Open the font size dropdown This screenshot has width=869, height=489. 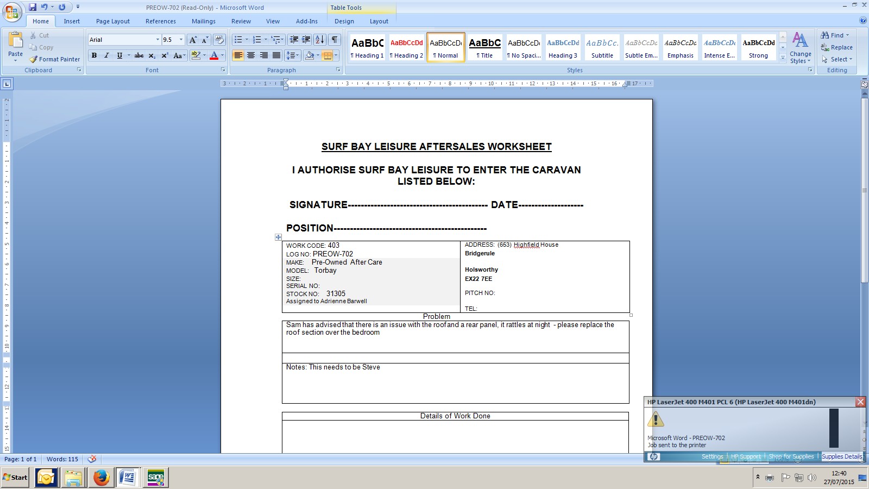181,40
